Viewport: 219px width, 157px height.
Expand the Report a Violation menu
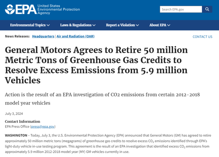click(122, 25)
